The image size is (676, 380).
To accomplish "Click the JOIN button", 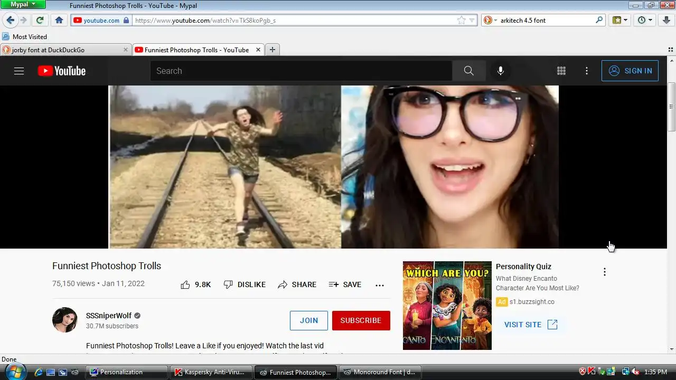I will pos(309,320).
